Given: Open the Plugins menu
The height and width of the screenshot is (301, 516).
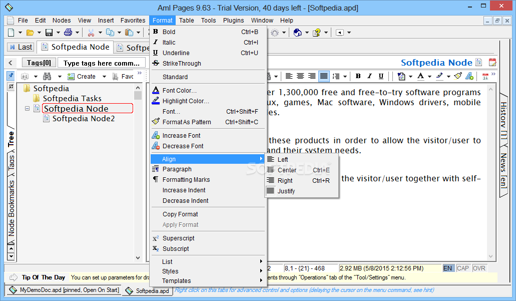Looking at the screenshot, I should click(233, 21).
